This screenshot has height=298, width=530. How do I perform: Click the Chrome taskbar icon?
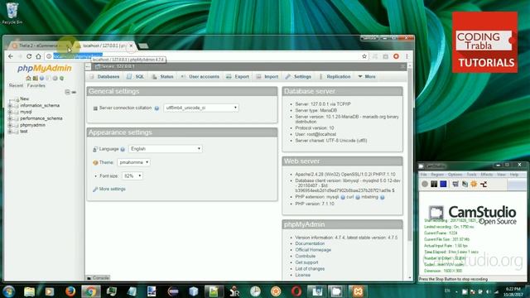point(90,291)
